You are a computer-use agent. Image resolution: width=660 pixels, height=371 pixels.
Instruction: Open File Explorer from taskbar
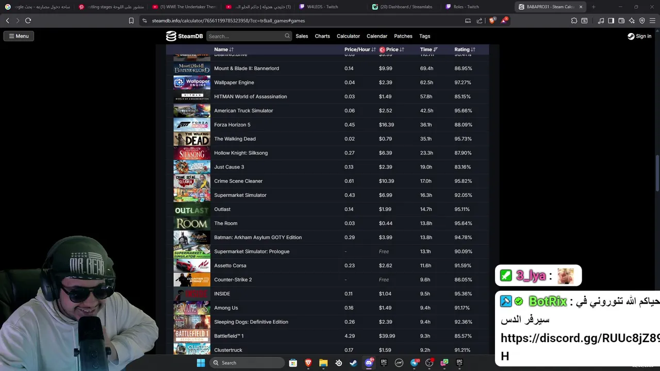point(323,363)
